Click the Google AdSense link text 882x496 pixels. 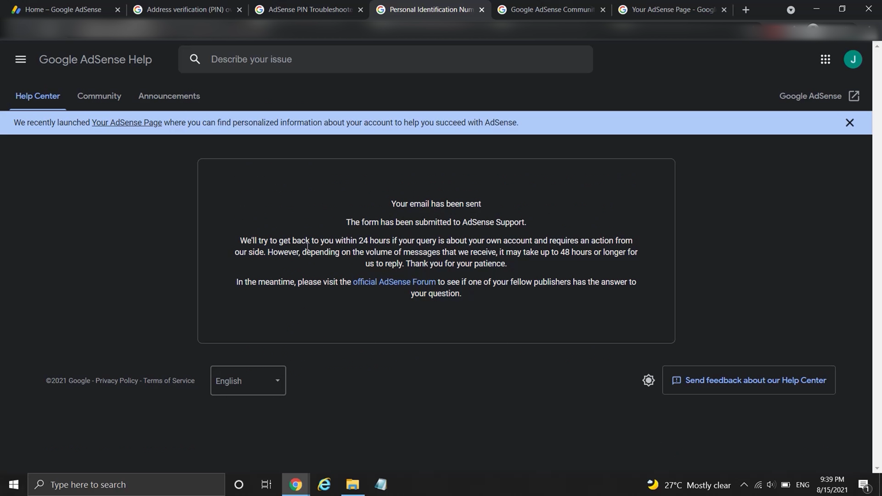pos(810,96)
